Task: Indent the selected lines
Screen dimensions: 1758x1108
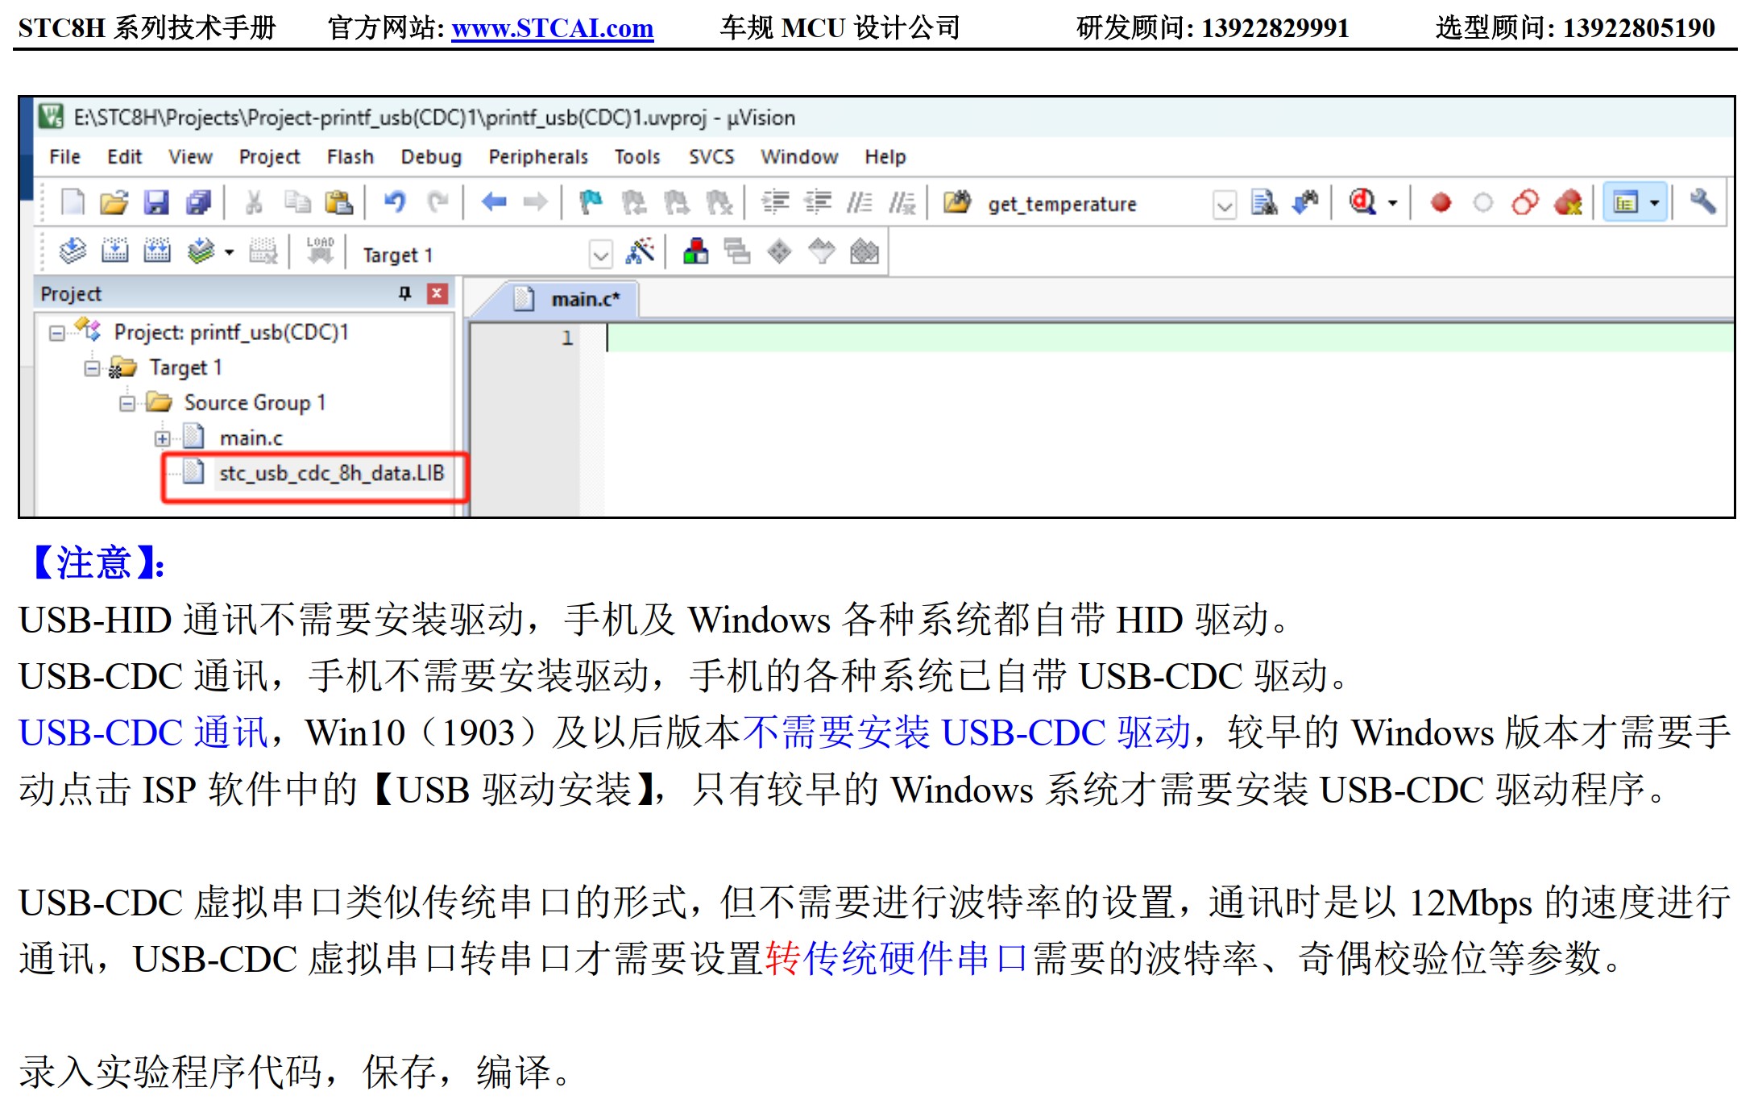Action: (775, 202)
